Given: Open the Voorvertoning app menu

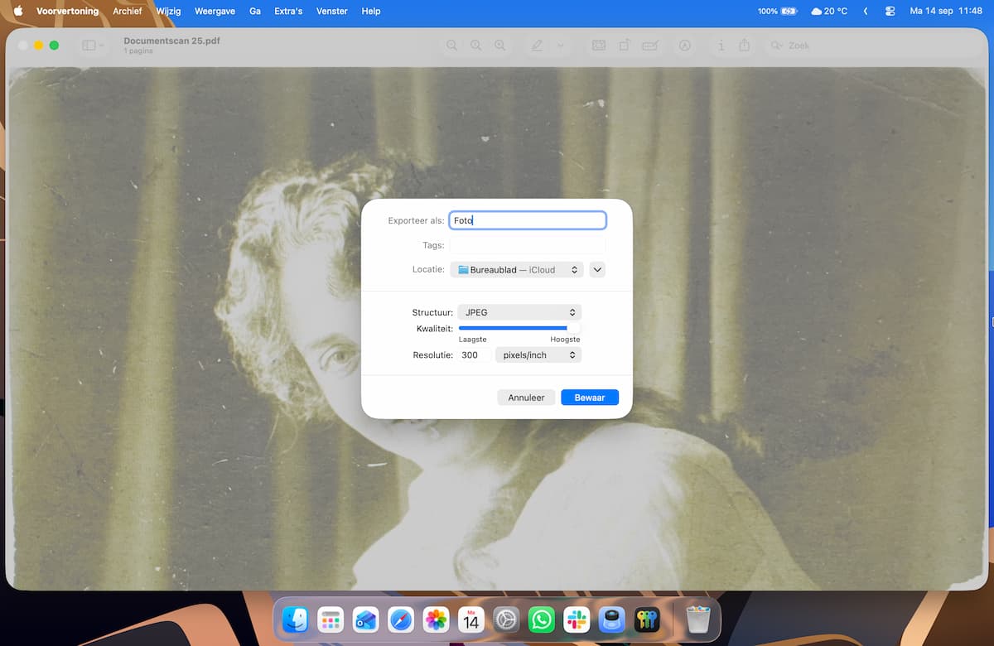Looking at the screenshot, I should 67,12.
